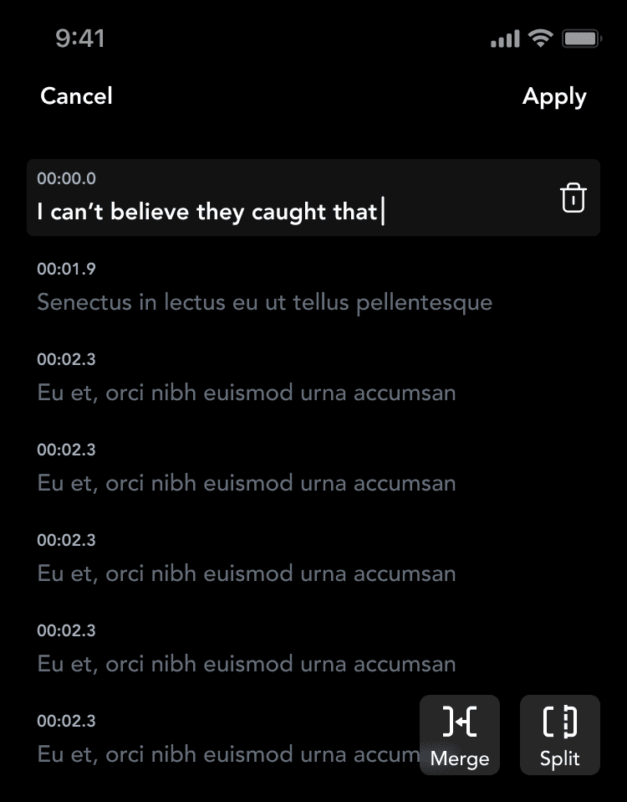Select the last 00:02.3 timestamp beside Merge
The image size is (627, 802).
(67, 721)
